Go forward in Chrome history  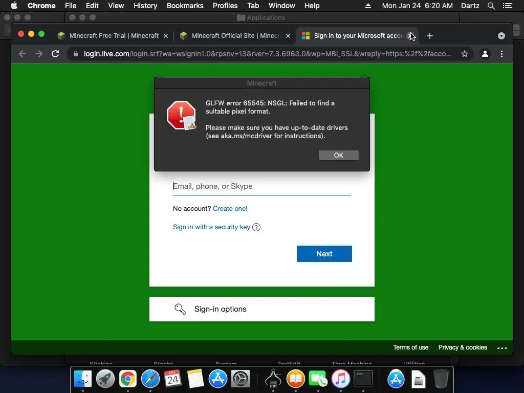click(39, 54)
